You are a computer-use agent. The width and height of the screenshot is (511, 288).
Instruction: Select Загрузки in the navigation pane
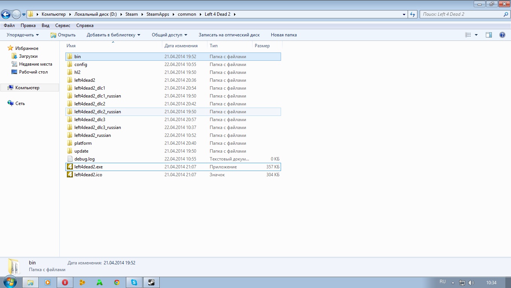(28, 56)
